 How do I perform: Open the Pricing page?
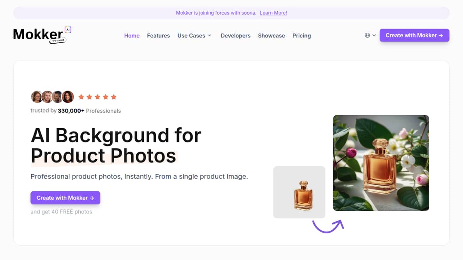(301, 35)
